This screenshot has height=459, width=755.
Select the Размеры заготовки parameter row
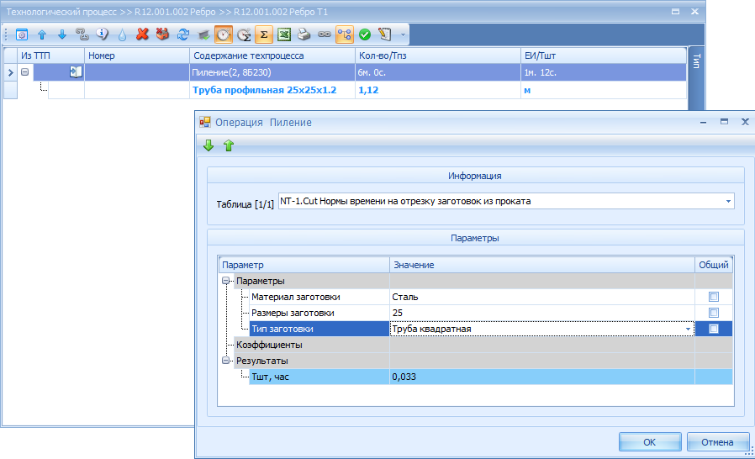[319, 313]
